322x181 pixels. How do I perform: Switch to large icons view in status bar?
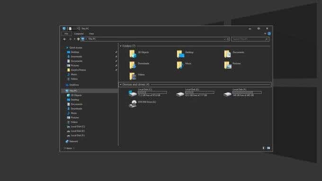pos(268,148)
